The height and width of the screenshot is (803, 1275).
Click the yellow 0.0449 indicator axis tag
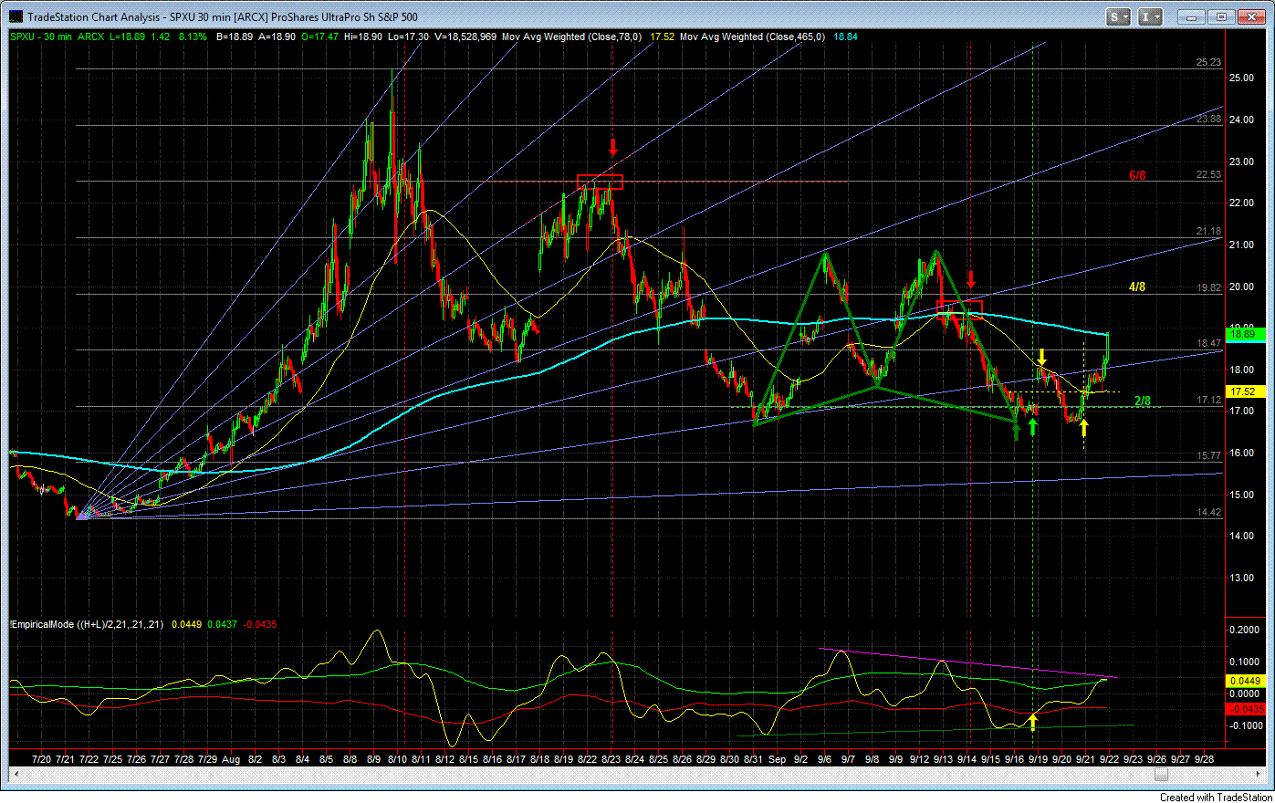click(x=1247, y=681)
